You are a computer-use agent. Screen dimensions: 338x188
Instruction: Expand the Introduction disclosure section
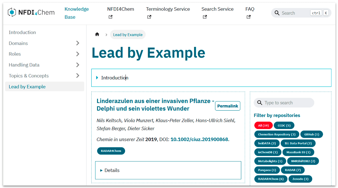pyautogui.click(x=211, y=78)
